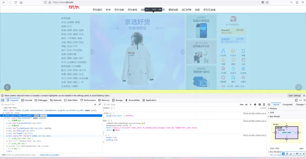The image size is (306, 159).
Task: Pick a color with the eyedropper
Action: [x=99, y=105]
